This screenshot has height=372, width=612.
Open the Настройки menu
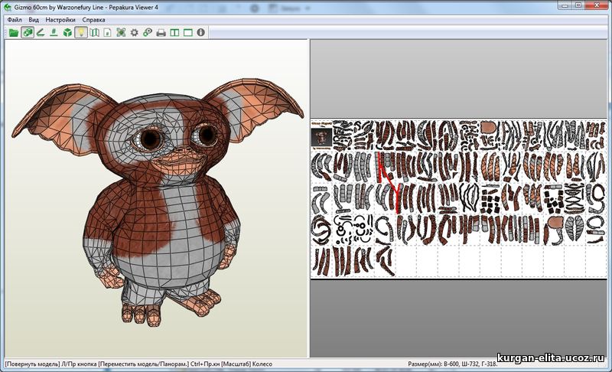[x=60, y=19]
